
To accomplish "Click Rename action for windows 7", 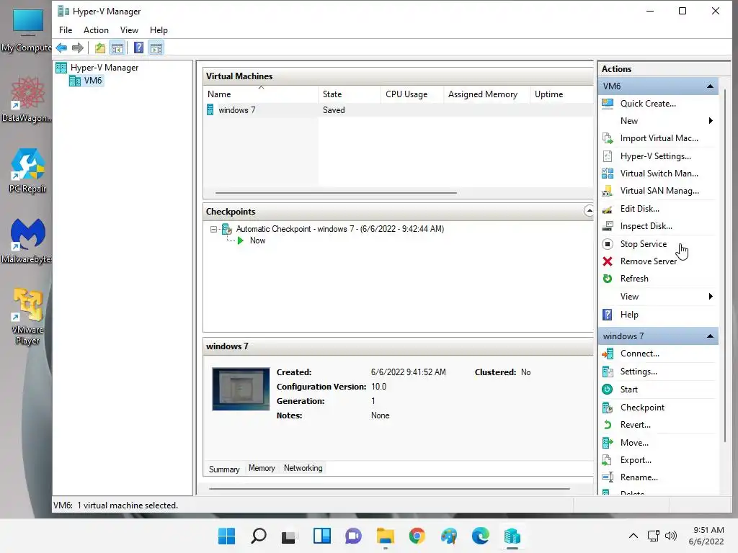I will 639,478.
